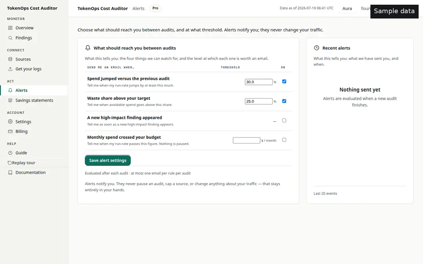This screenshot has height=264, width=423.
Task: Focus the monthly budget dollar amount field
Action: (x=247, y=140)
